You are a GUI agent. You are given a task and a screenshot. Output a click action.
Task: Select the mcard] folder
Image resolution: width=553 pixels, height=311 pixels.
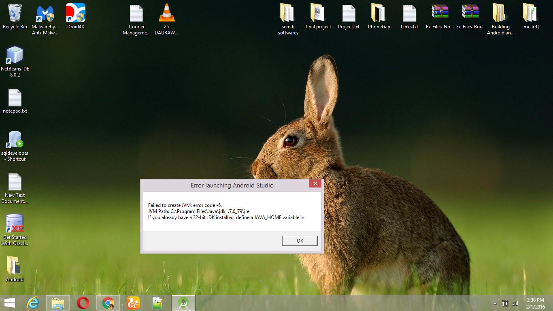(531, 17)
